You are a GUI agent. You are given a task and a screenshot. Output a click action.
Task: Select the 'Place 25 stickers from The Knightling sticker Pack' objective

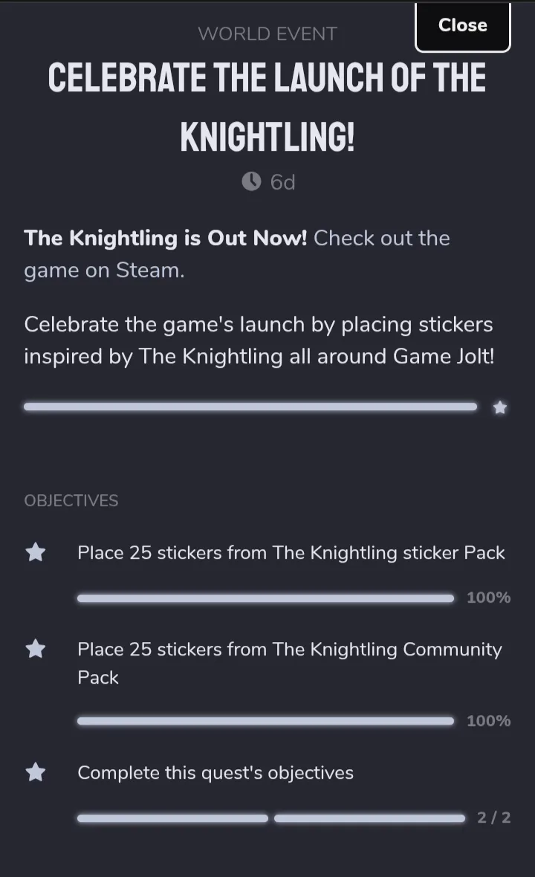[291, 553]
